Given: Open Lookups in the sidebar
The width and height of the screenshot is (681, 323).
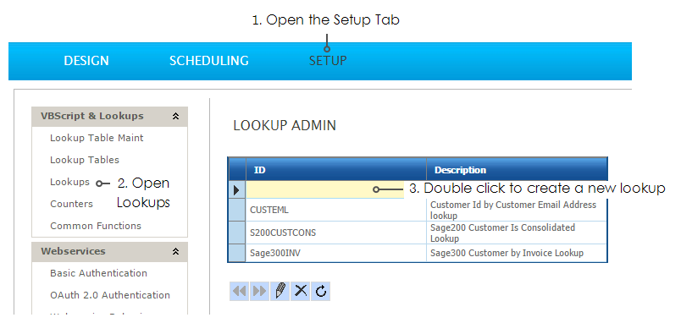Looking at the screenshot, I should [70, 182].
